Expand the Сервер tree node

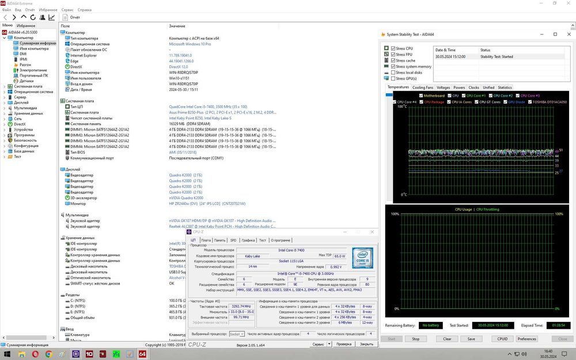pyautogui.click(x=5, y=97)
